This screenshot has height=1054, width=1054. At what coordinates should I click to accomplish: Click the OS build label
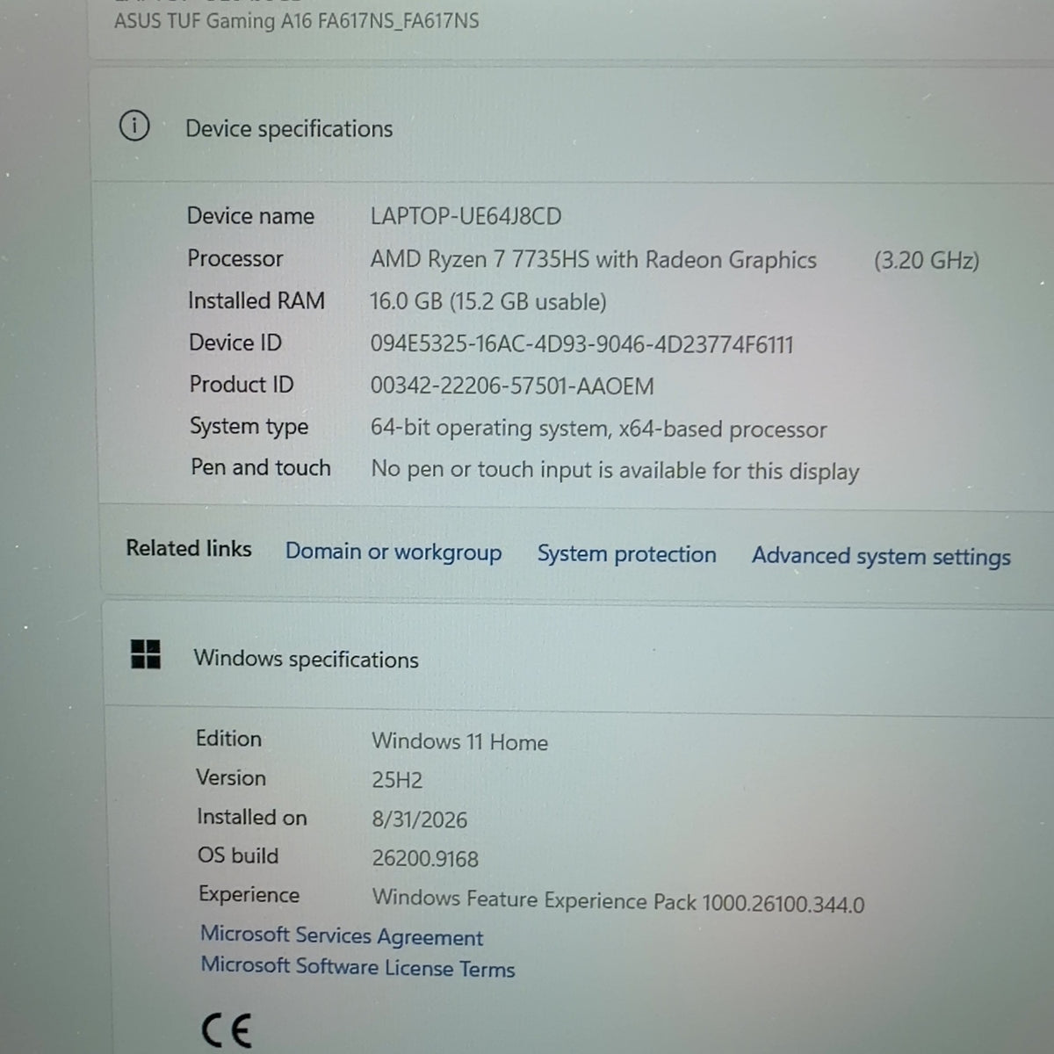pos(238,856)
